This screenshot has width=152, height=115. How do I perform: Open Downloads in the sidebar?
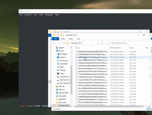[64, 64]
